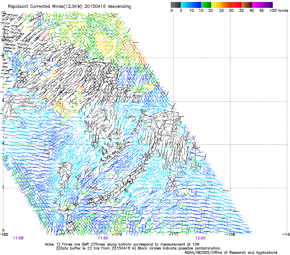Click the -171 longitude axis label
The height and width of the screenshot is (255, 290).
click(174, 234)
